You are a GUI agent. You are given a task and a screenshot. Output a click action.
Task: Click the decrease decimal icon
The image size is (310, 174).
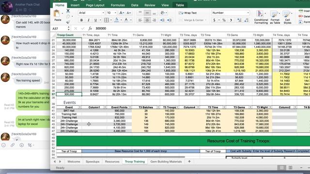pyautogui.click(x=247, y=20)
